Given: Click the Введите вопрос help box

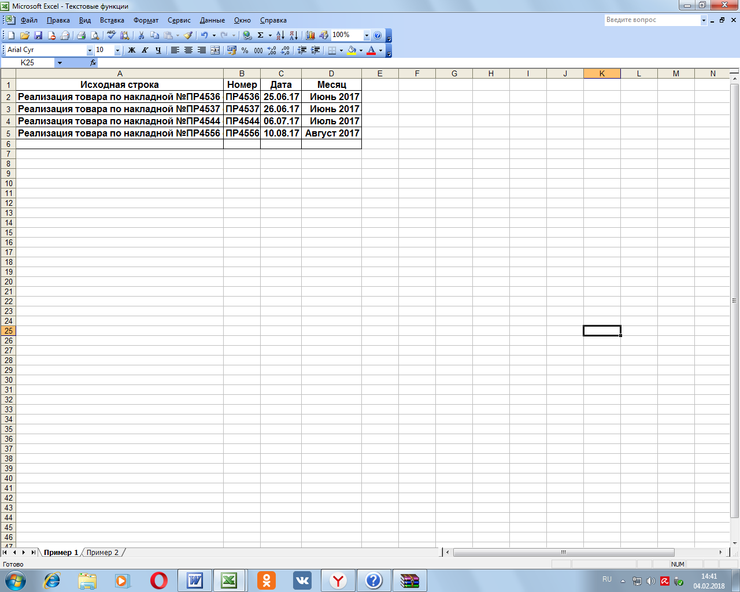Looking at the screenshot, I should coord(652,20).
